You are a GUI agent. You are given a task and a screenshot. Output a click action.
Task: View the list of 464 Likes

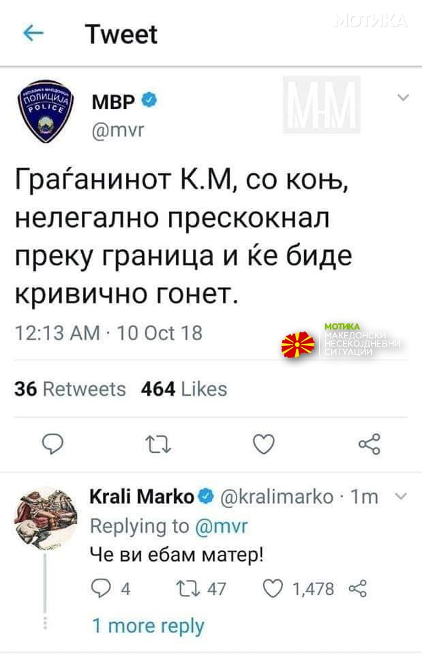[x=184, y=390]
